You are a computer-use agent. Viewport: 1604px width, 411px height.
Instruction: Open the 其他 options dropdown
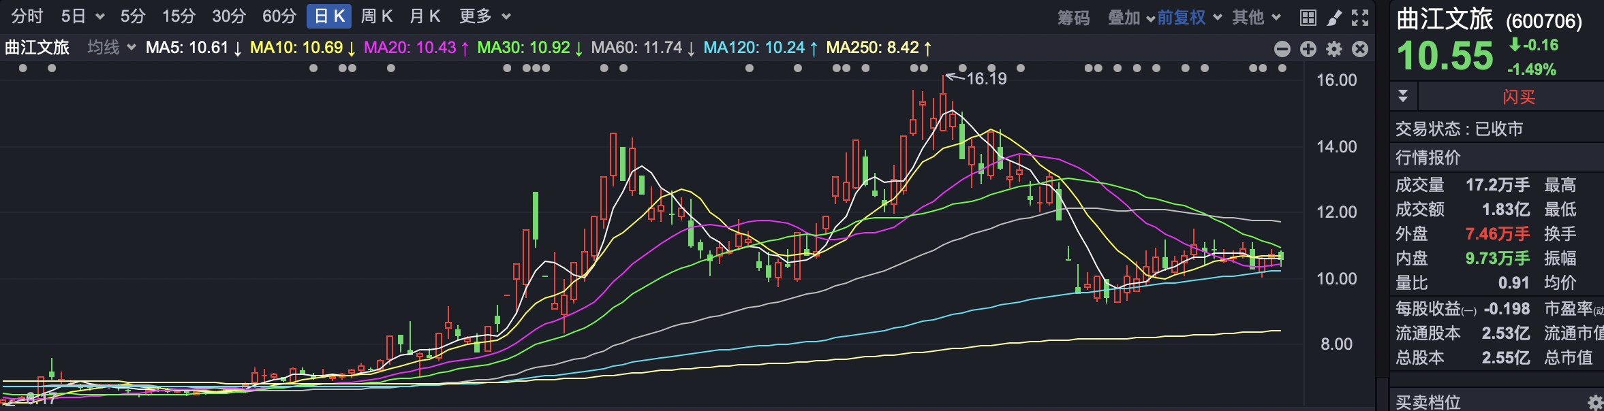tap(1256, 18)
